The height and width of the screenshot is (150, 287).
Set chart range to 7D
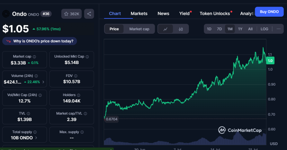point(219,29)
